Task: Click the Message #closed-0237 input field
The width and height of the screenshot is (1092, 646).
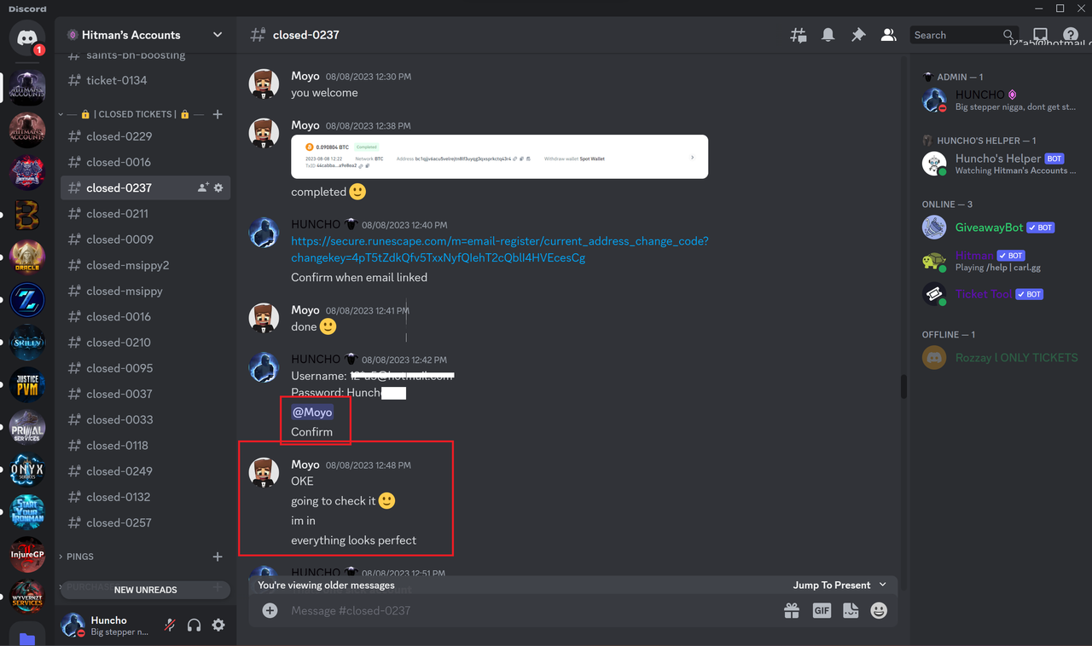Action: click(x=529, y=610)
